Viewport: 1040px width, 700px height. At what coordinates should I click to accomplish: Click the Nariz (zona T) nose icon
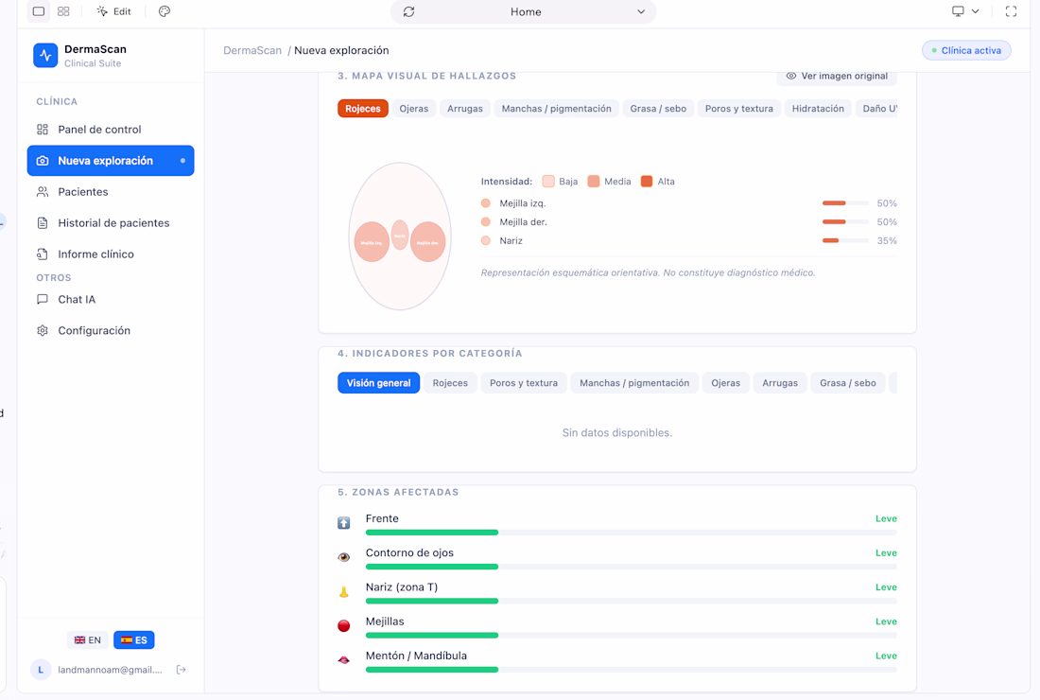tap(343, 592)
